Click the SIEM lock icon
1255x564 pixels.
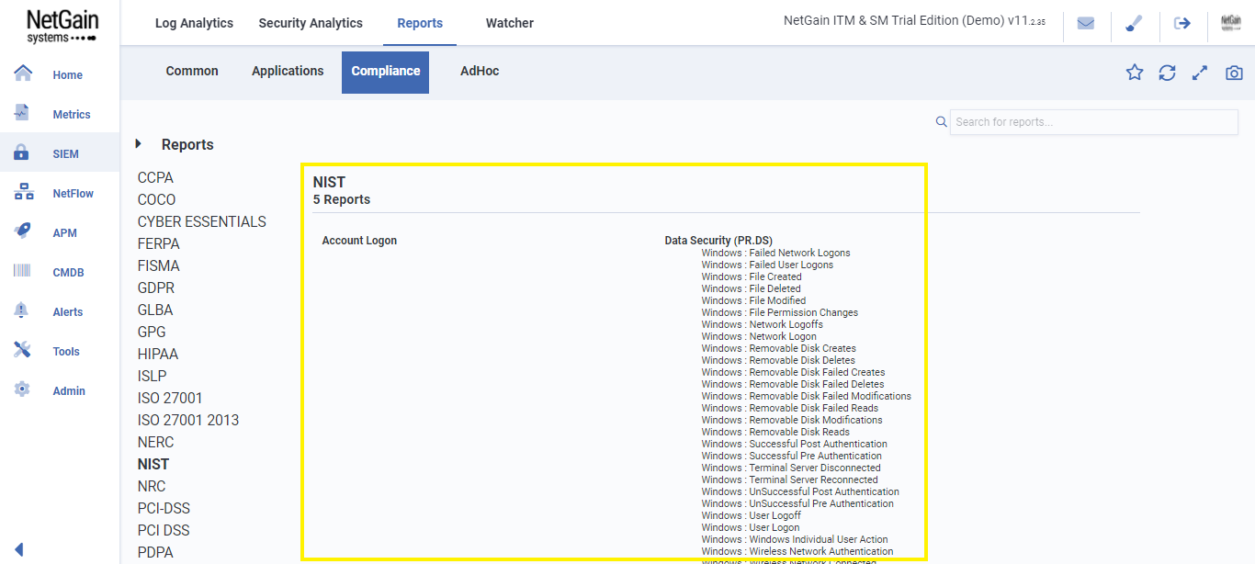[22, 153]
